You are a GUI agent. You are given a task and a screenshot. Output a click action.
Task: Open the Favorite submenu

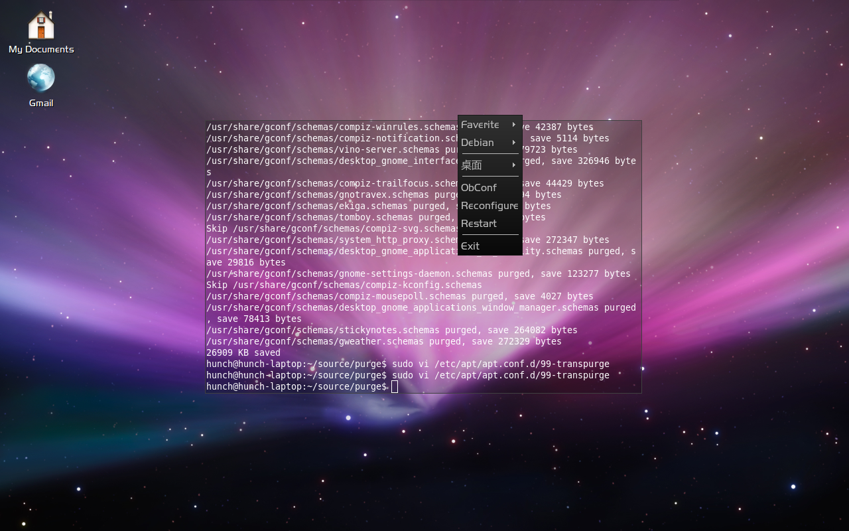click(x=490, y=125)
